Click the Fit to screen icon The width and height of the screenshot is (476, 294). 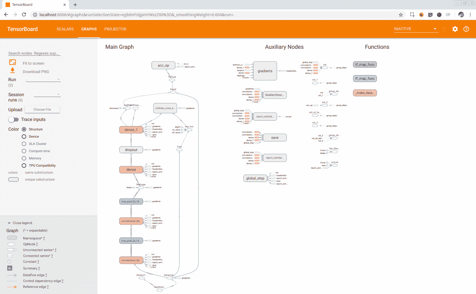13,62
